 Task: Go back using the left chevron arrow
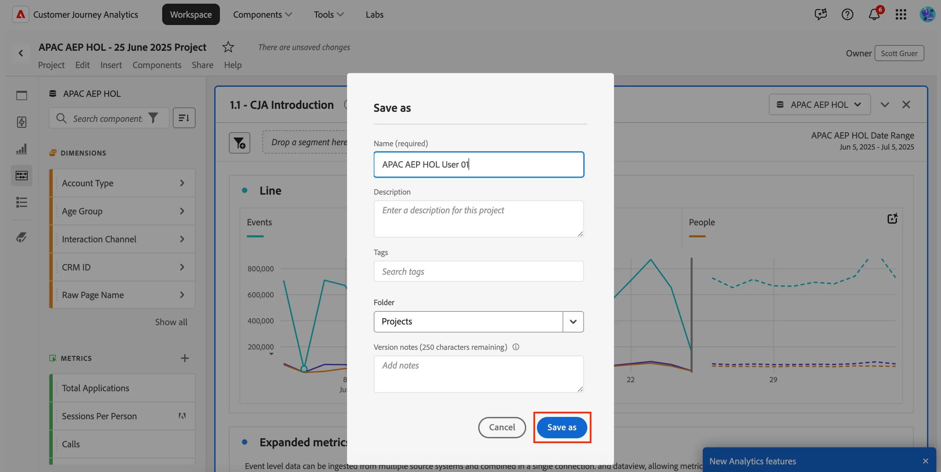pos(21,53)
